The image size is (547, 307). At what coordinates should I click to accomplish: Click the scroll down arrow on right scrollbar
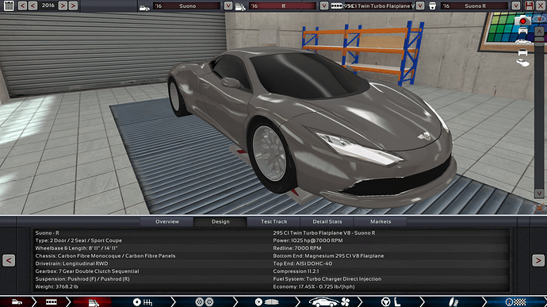pos(539,193)
